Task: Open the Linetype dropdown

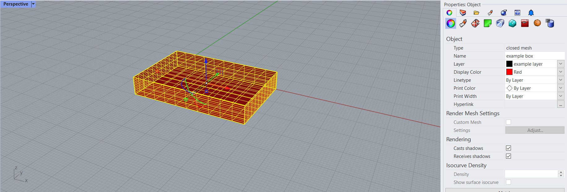Action: tap(560, 80)
